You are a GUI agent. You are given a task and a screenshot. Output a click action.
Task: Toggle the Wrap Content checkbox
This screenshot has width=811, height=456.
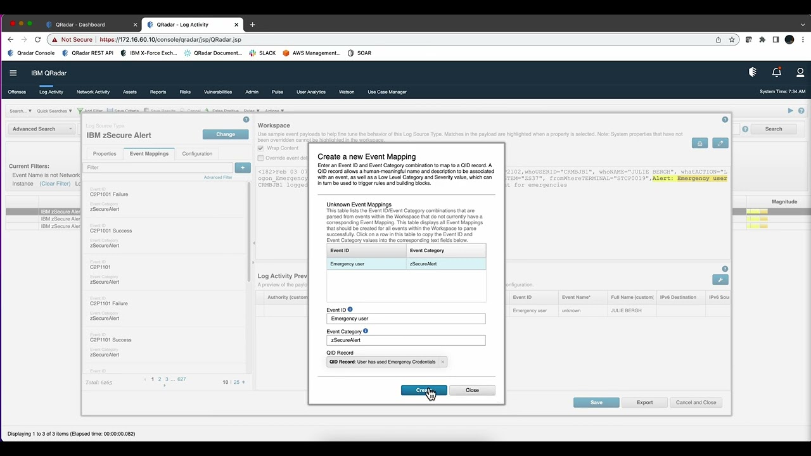pos(260,148)
